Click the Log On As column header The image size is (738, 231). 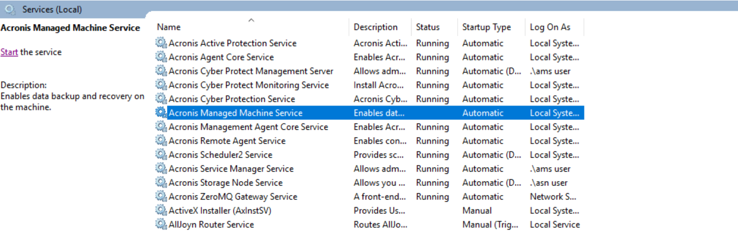[550, 27]
